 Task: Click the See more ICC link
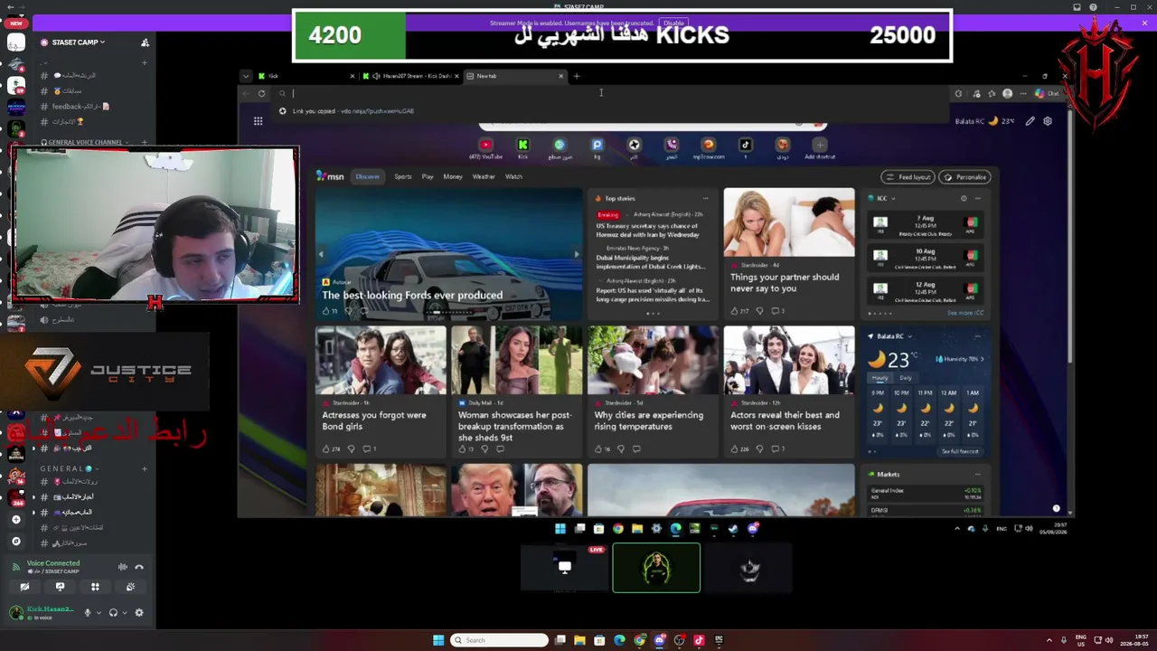click(x=965, y=313)
